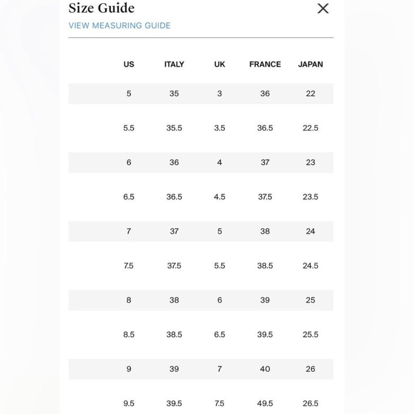Select the JAPAN column header

coord(310,65)
